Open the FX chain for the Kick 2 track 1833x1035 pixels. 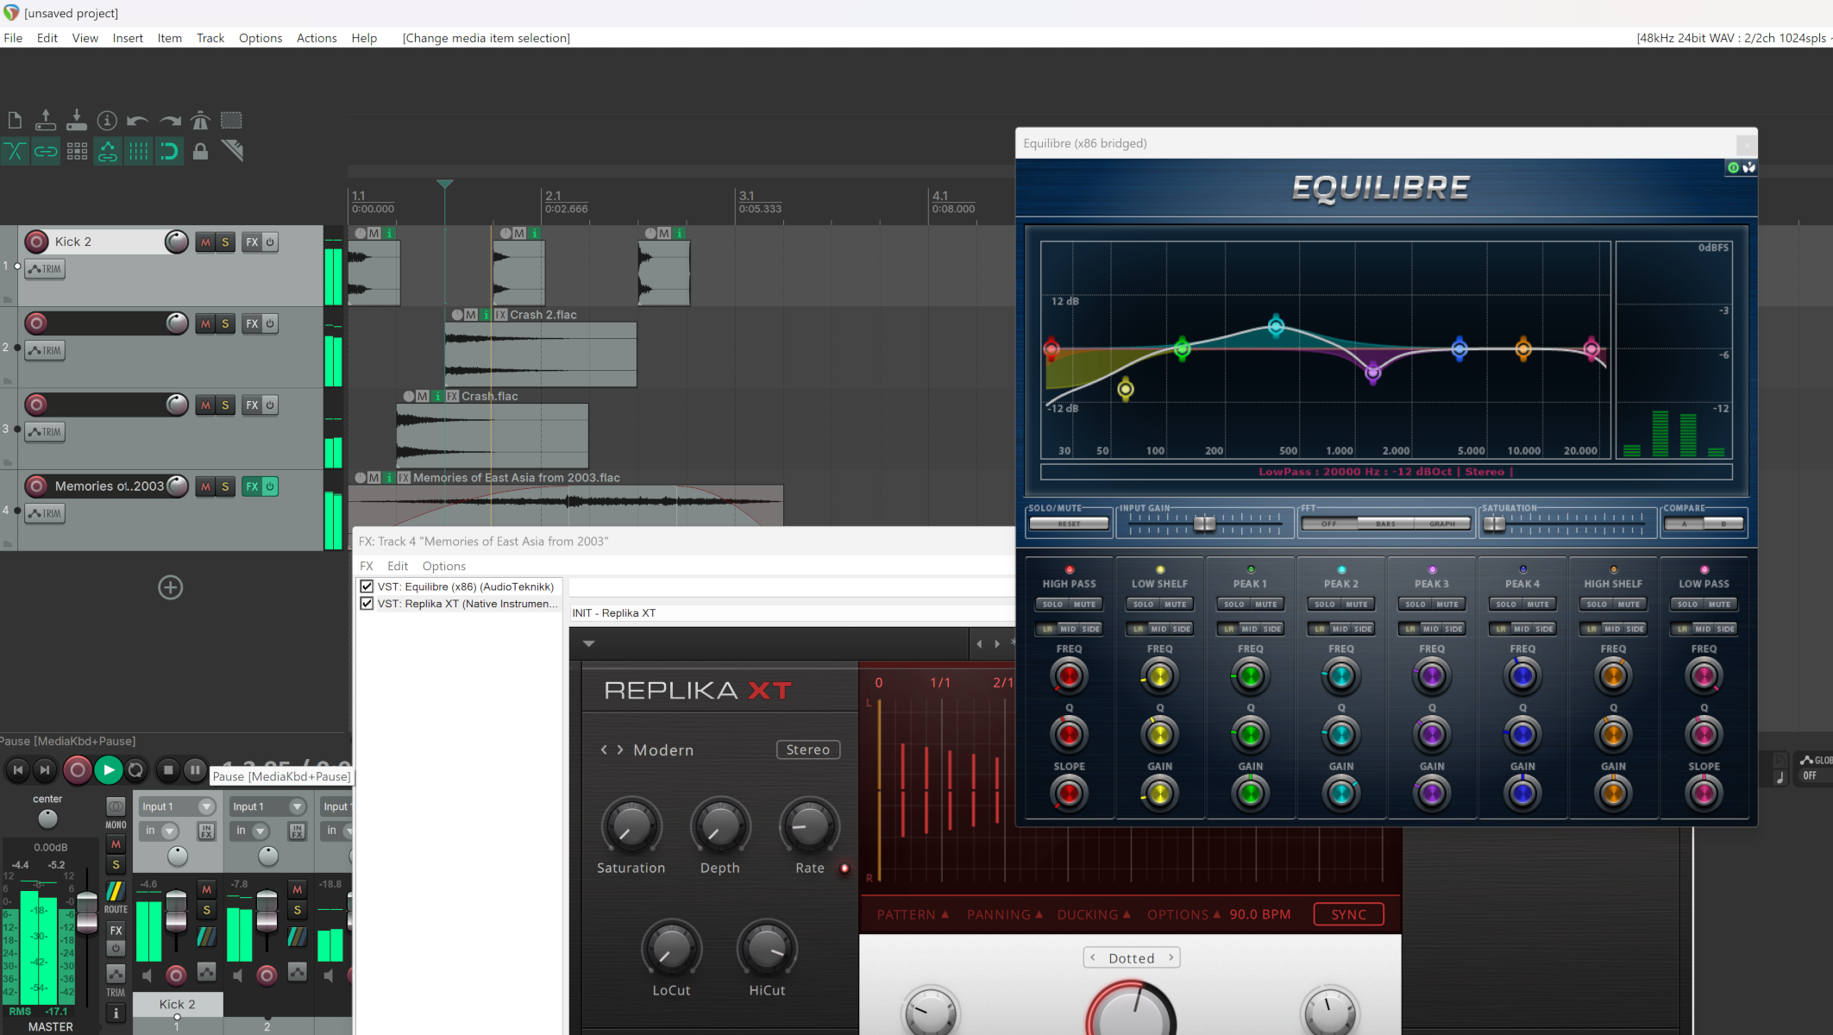point(252,242)
